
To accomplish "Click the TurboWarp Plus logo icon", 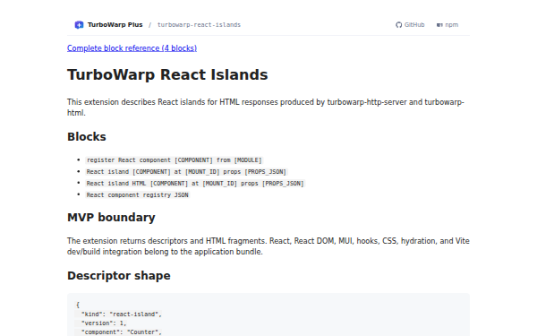I will pos(79,25).
